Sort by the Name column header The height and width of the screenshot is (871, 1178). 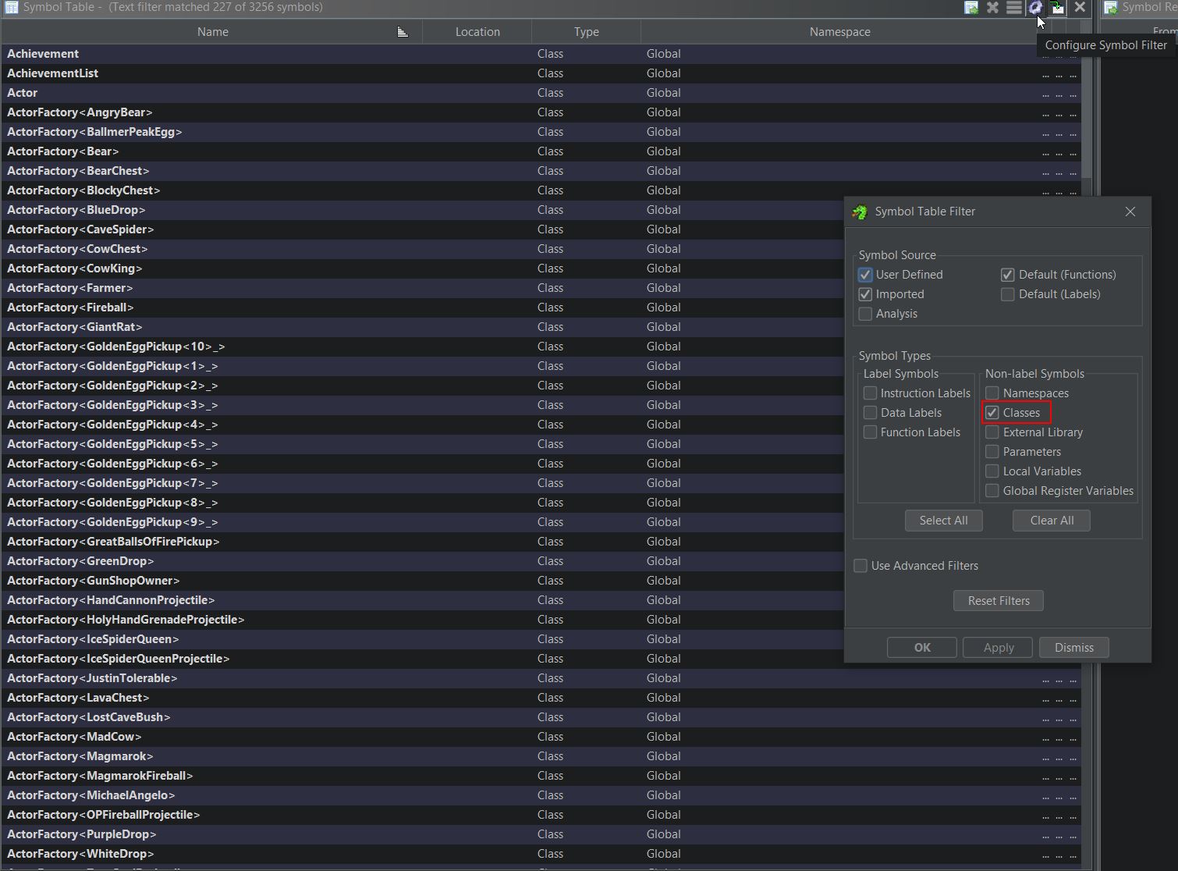point(212,32)
